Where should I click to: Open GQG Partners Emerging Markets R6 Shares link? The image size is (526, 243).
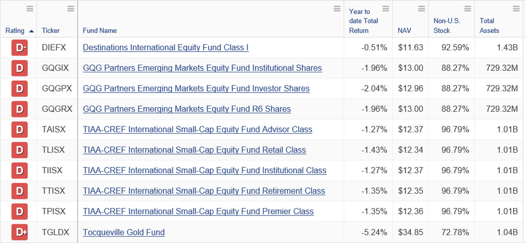(187, 109)
